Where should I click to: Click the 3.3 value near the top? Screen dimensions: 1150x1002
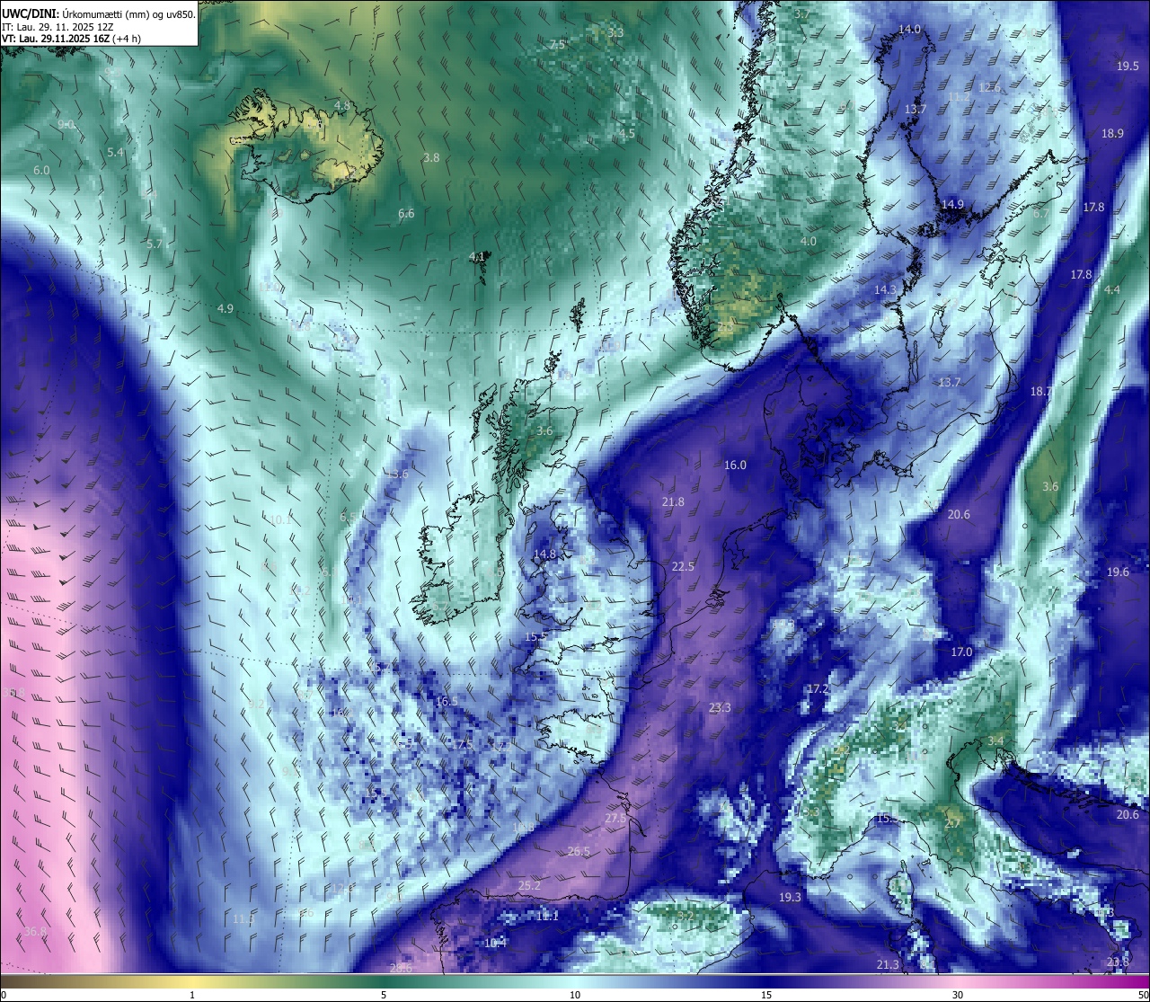coord(615,32)
